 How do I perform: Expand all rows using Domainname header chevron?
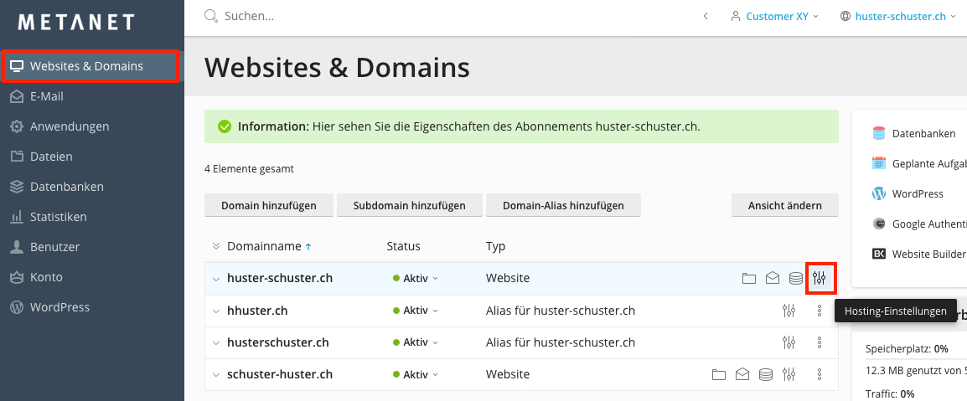(x=216, y=246)
